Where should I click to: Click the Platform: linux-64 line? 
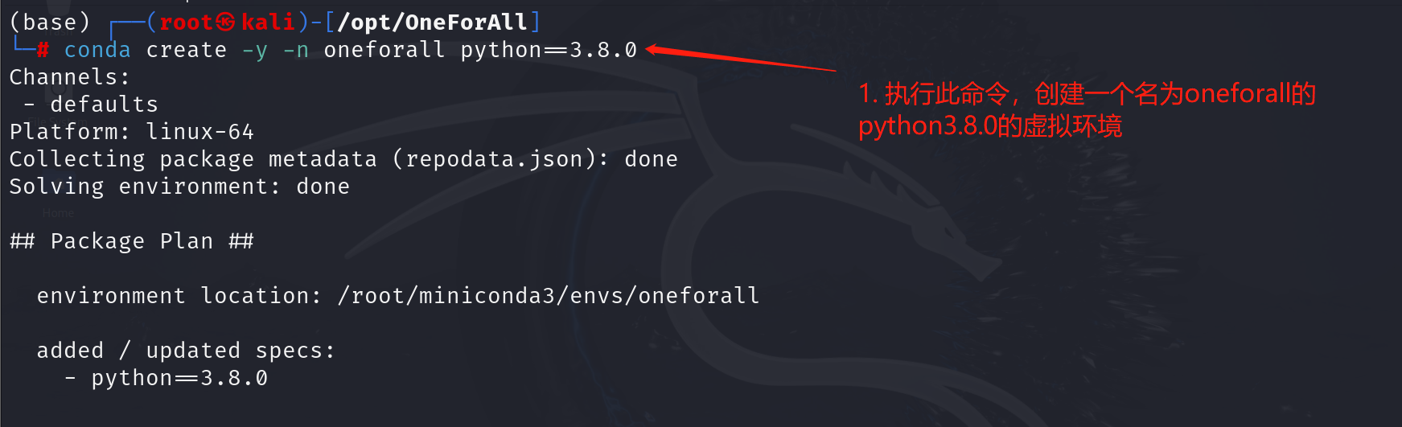132,132
